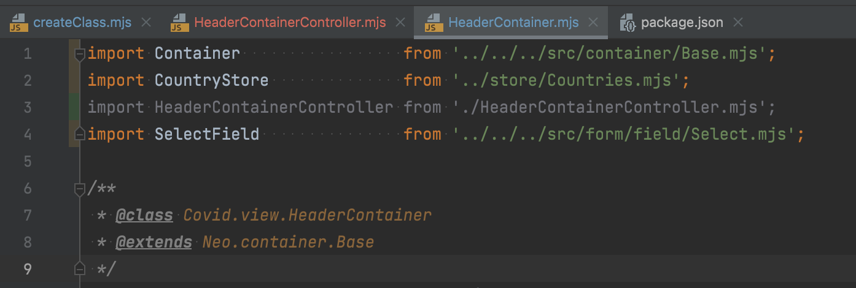The height and width of the screenshot is (288, 856).
Task: Click the './HeaderContainerController.mjs' import path
Action: (615, 107)
